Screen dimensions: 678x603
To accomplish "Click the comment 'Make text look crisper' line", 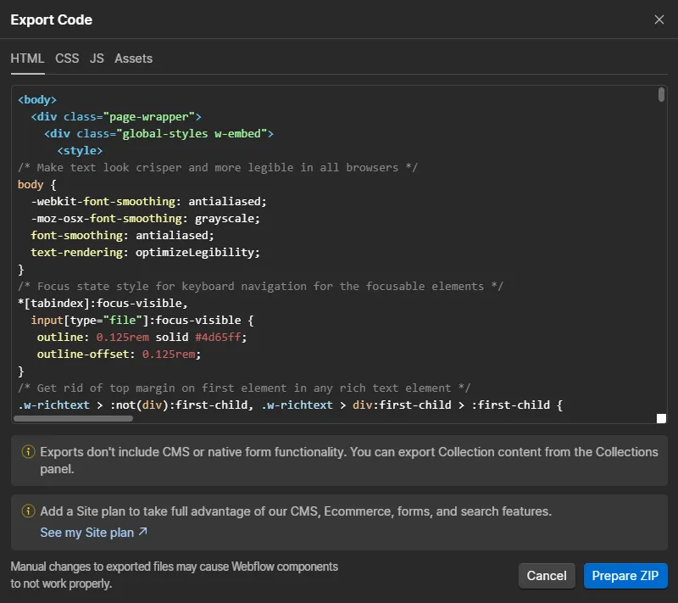I will (218, 167).
